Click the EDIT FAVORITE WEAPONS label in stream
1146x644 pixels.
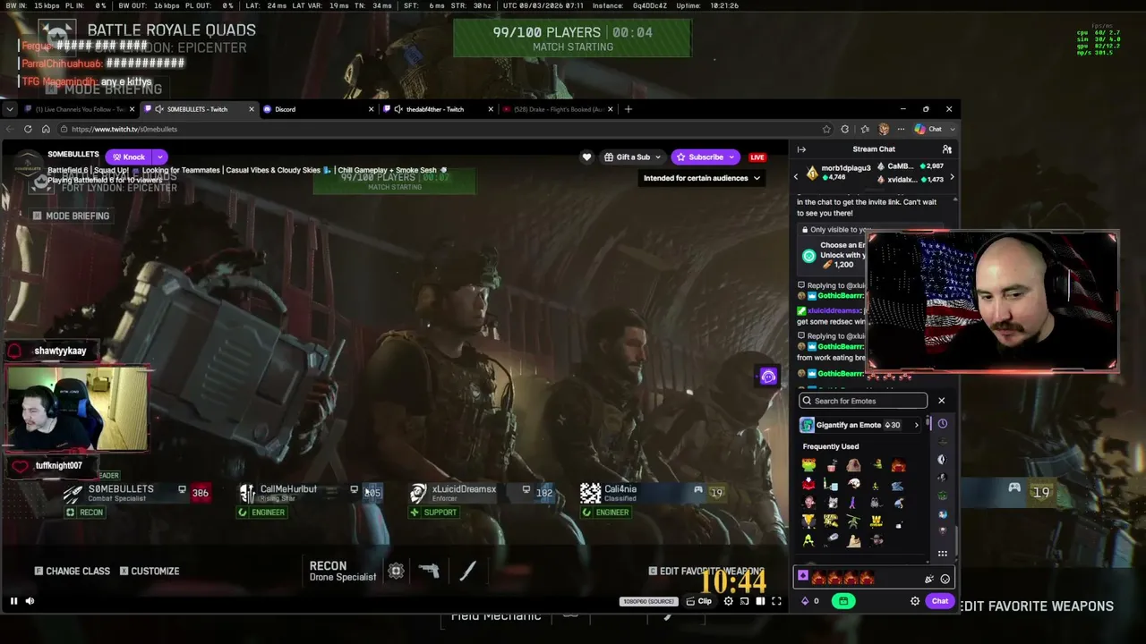pos(706,571)
